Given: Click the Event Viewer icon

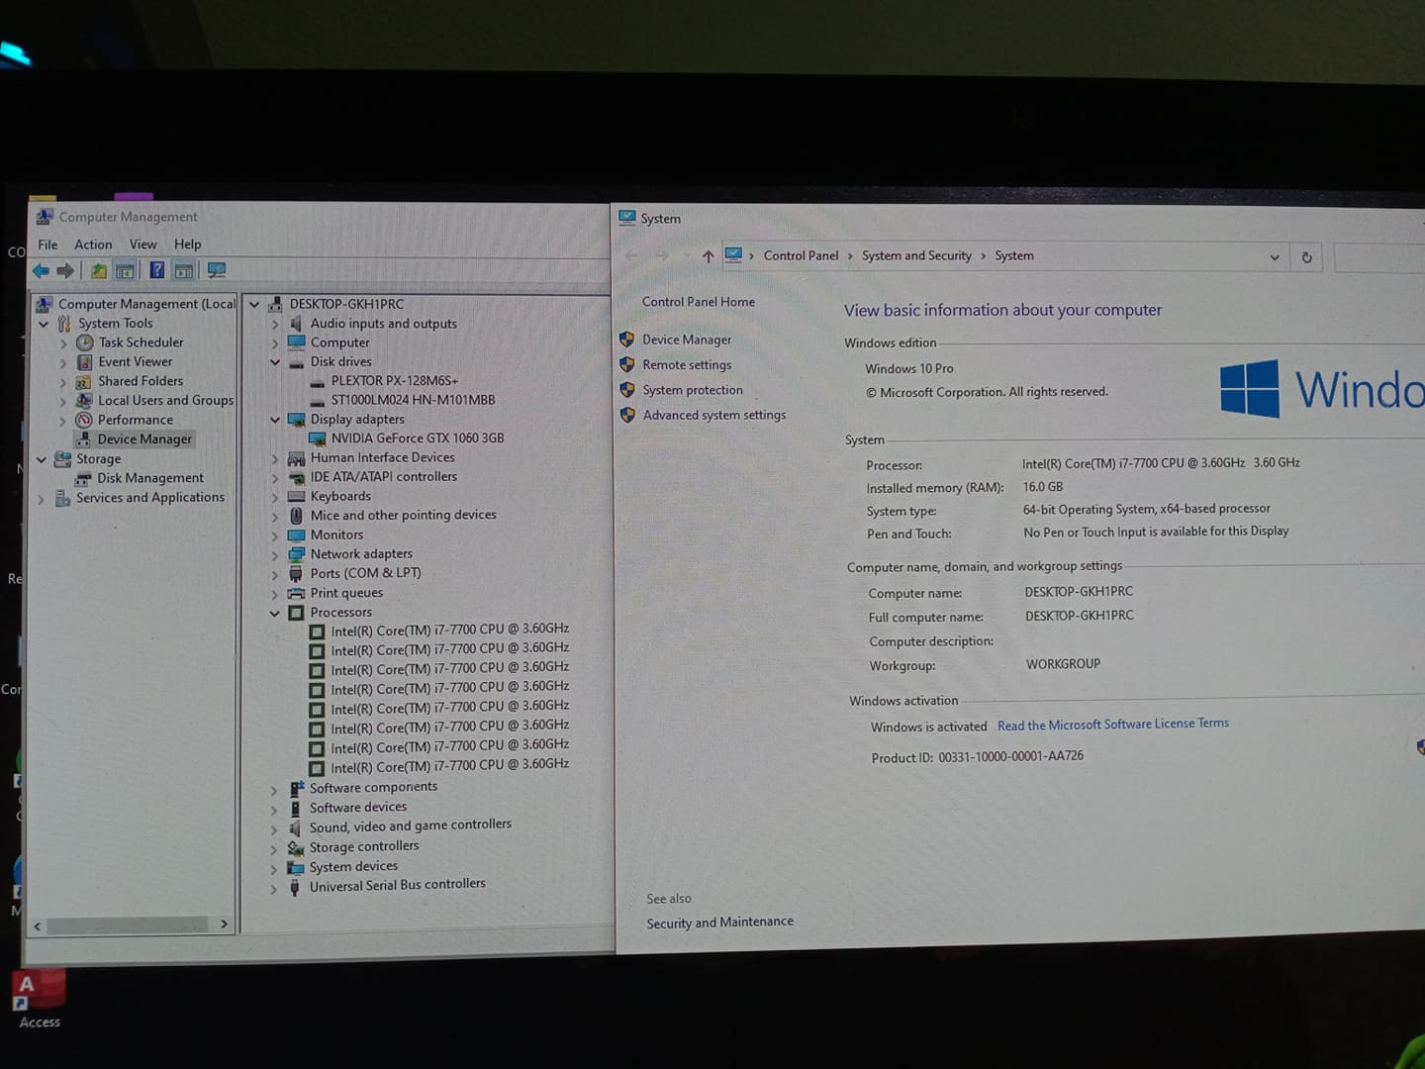Looking at the screenshot, I should 85,362.
